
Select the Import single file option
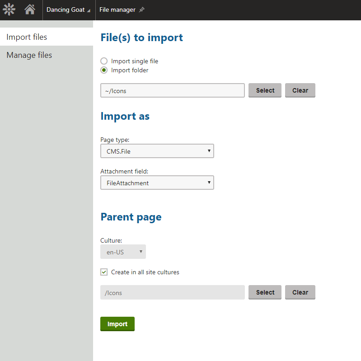click(x=104, y=61)
